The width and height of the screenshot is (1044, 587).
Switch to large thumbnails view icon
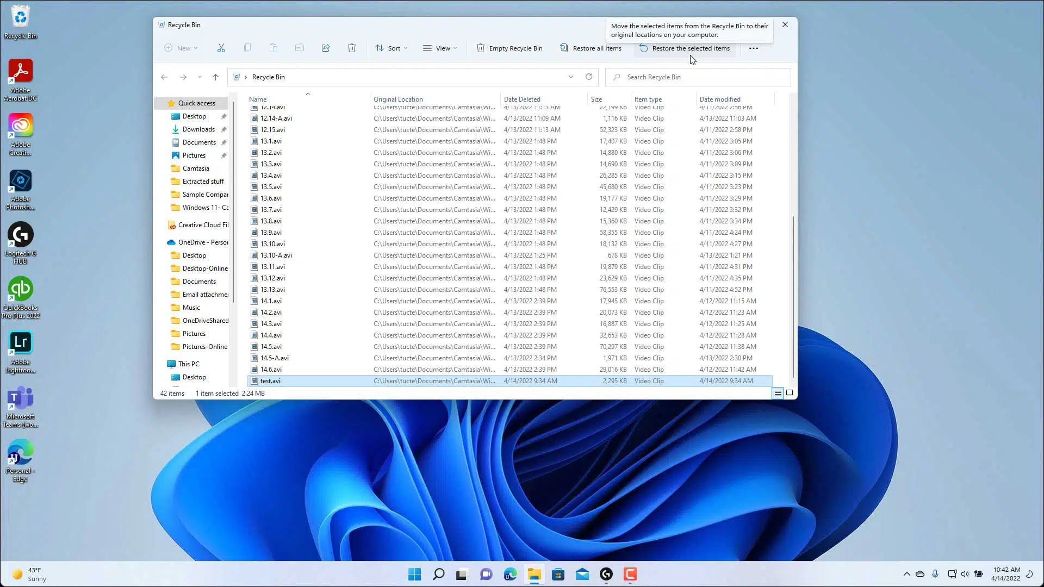click(x=790, y=393)
